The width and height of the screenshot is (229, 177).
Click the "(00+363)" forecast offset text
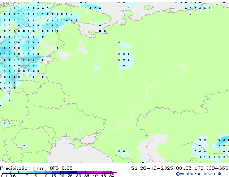click(218, 168)
